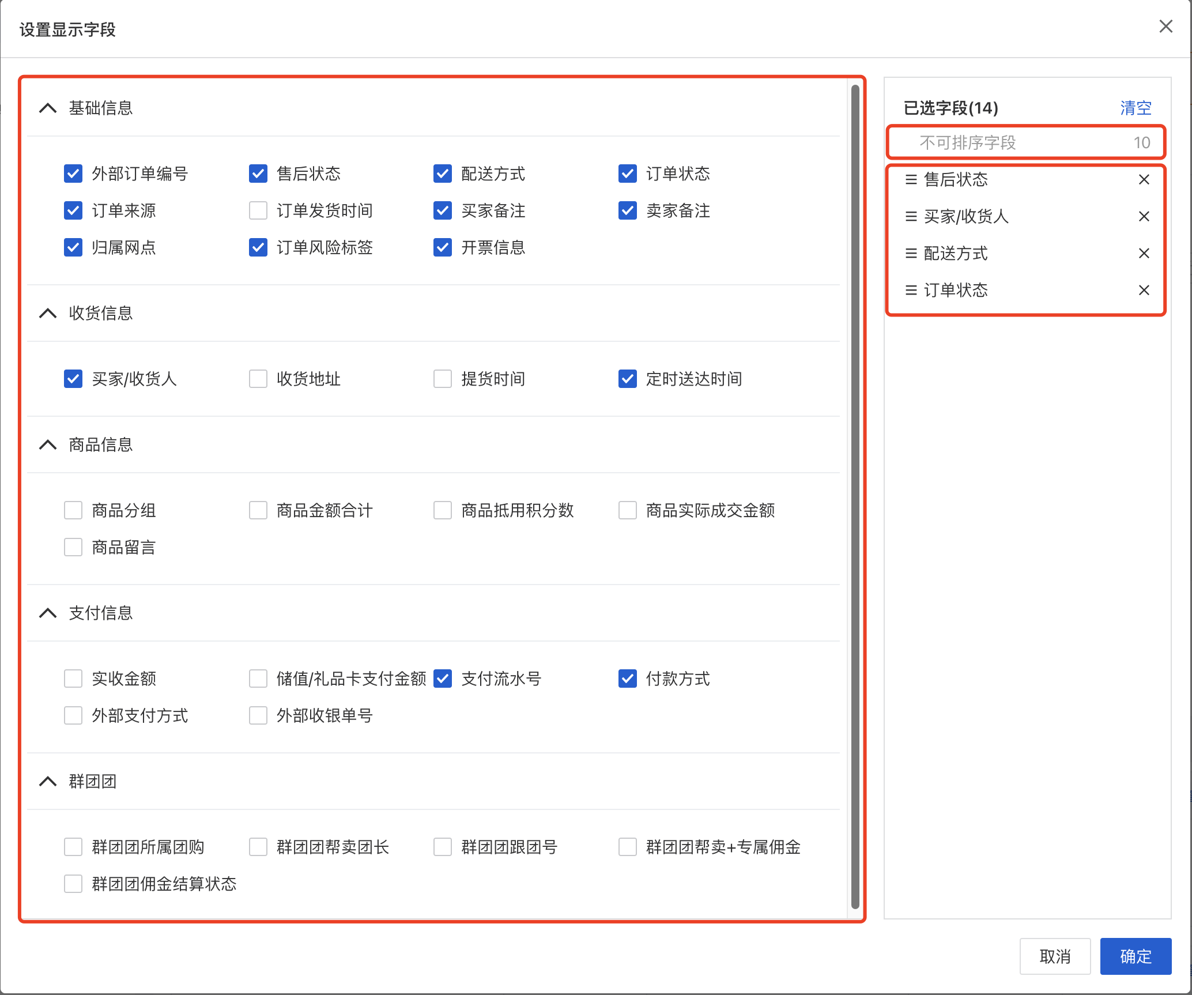Click the field list vertical scrollbar
The height and width of the screenshot is (995, 1192).
click(855, 496)
